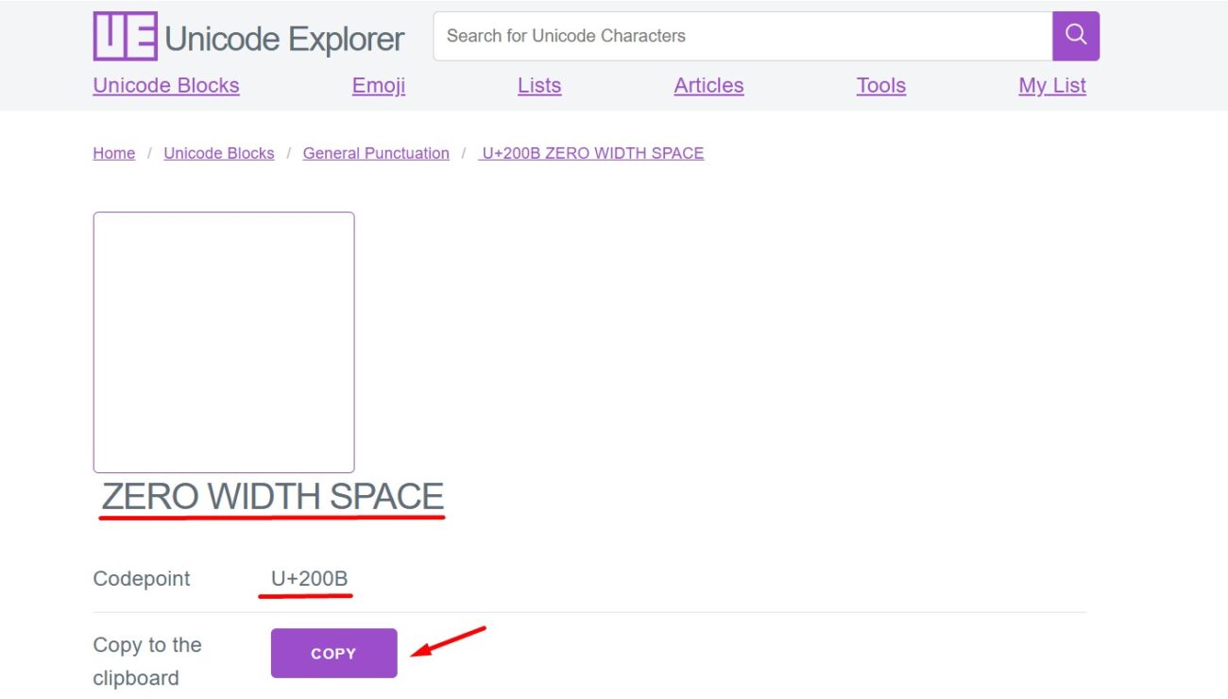This screenshot has height=699, width=1228.
Task: Click the Copy to the clipboard label
Action: tap(147, 661)
